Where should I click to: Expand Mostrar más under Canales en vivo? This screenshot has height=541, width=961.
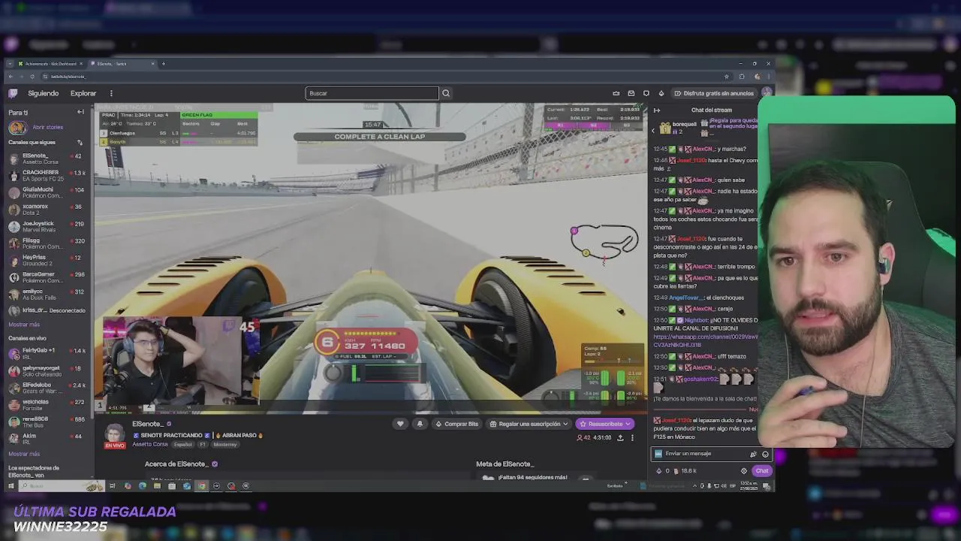tap(24, 454)
